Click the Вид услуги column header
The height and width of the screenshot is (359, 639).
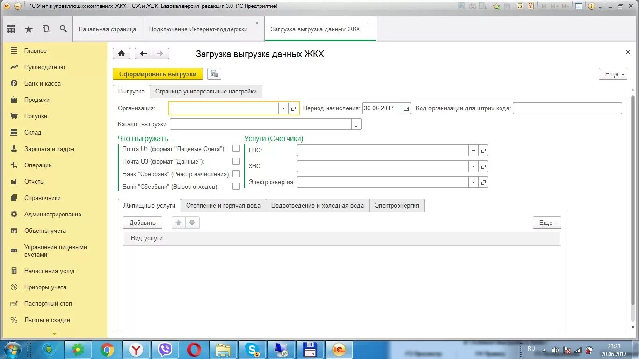342,238
